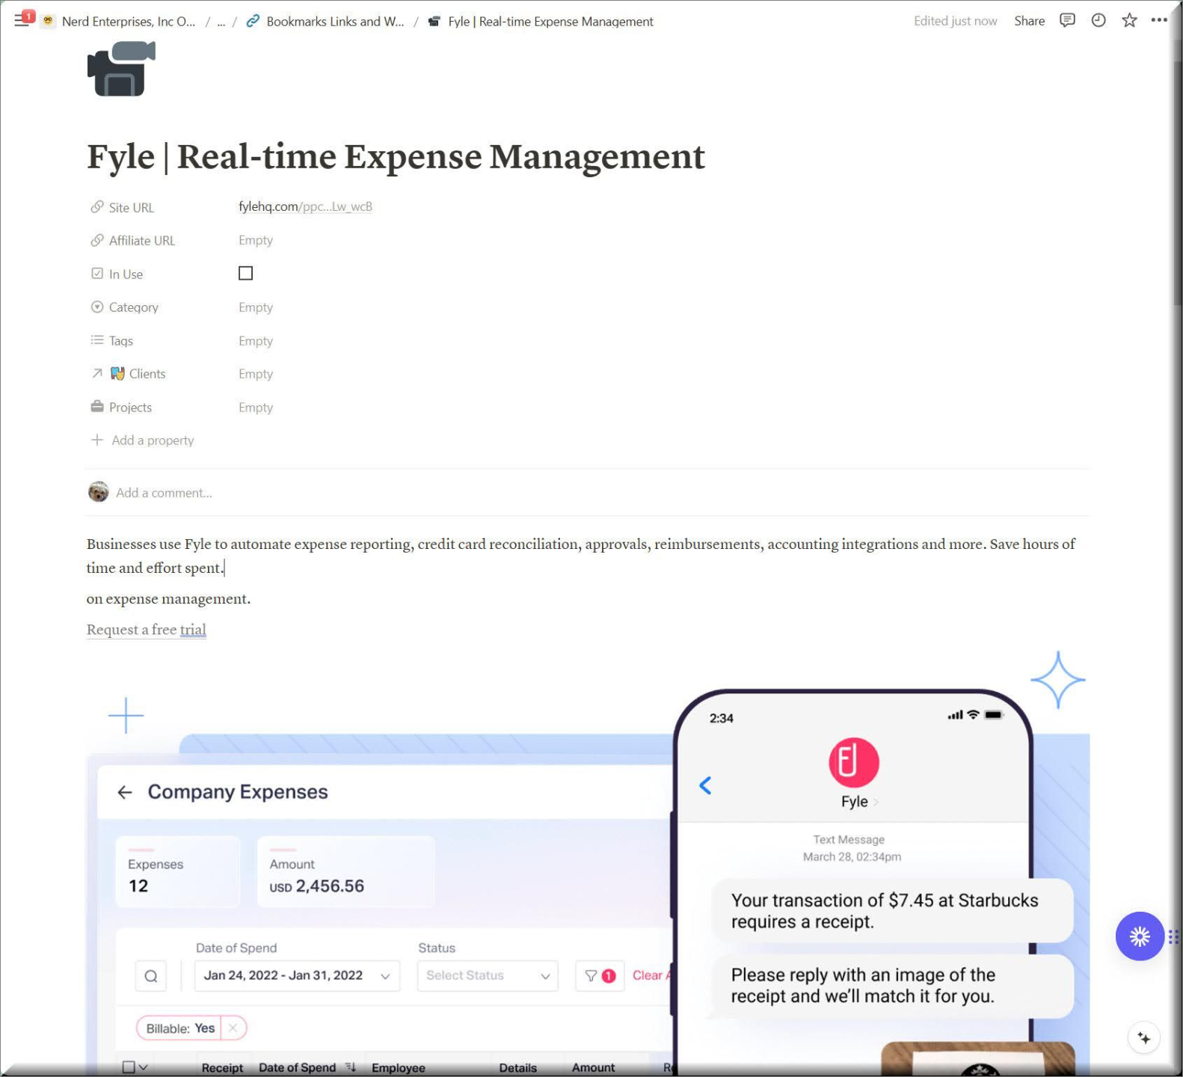The width and height of the screenshot is (1183, 1077).
Task: Click the 'on expense management.' text line
Action: click(168, 599)
